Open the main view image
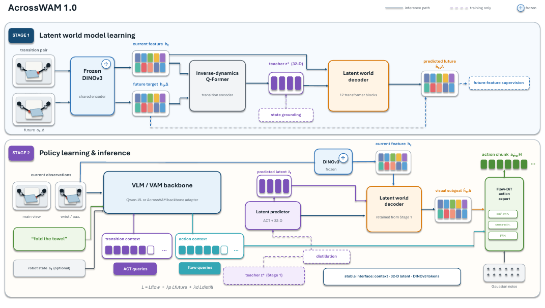Viewport: 545px width, 308px height. point(32,197)
